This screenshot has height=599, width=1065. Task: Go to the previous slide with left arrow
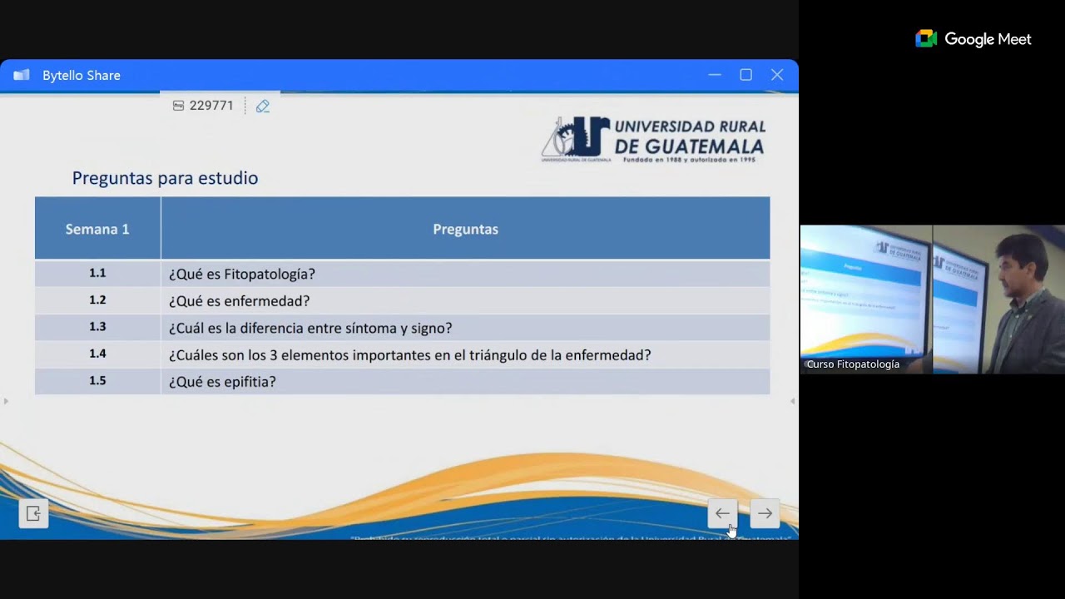coord(722,513)
